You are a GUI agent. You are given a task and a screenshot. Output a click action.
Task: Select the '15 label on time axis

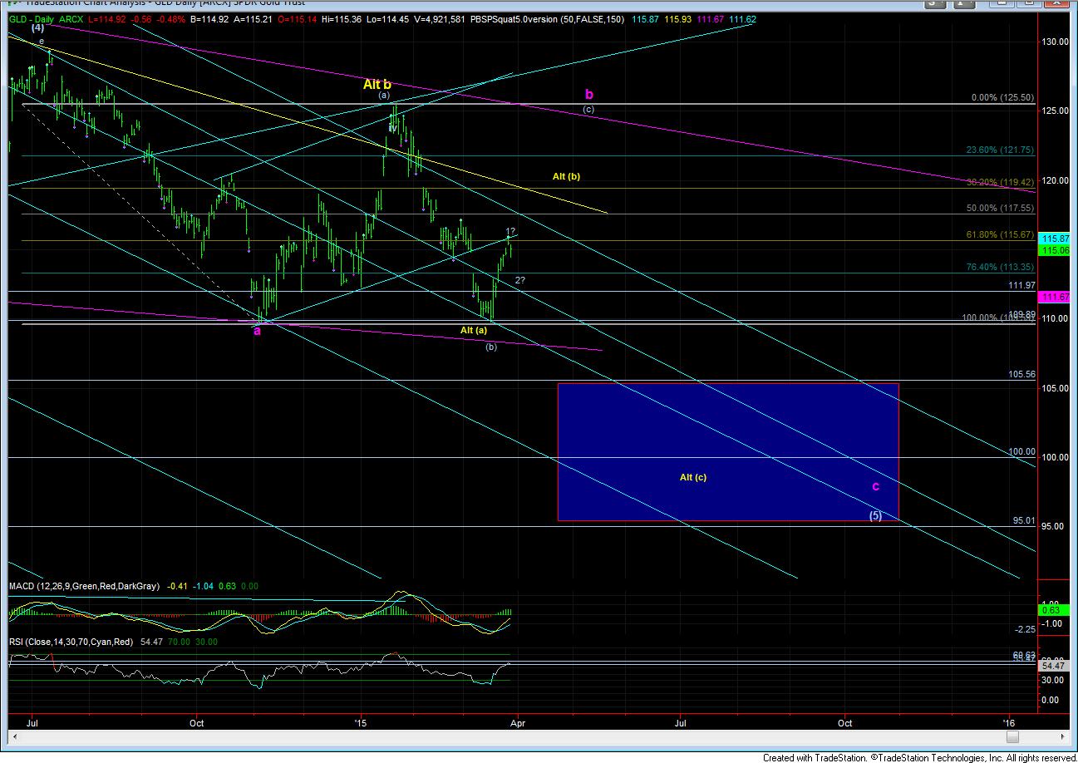click(361, 722)
